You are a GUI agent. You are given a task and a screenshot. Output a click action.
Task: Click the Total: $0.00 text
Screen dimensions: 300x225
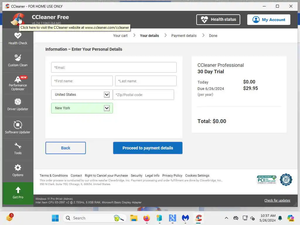212,121
